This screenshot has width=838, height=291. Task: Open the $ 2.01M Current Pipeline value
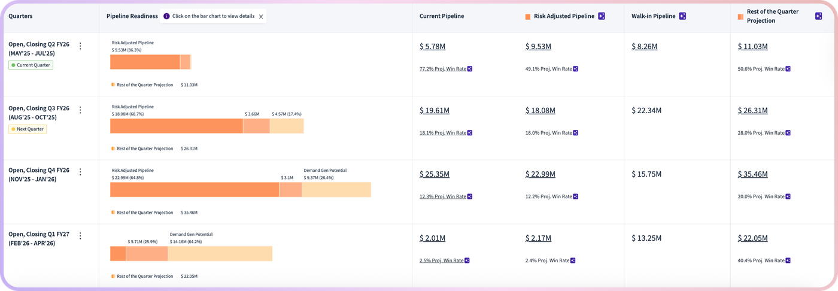(x=432, y=238)
